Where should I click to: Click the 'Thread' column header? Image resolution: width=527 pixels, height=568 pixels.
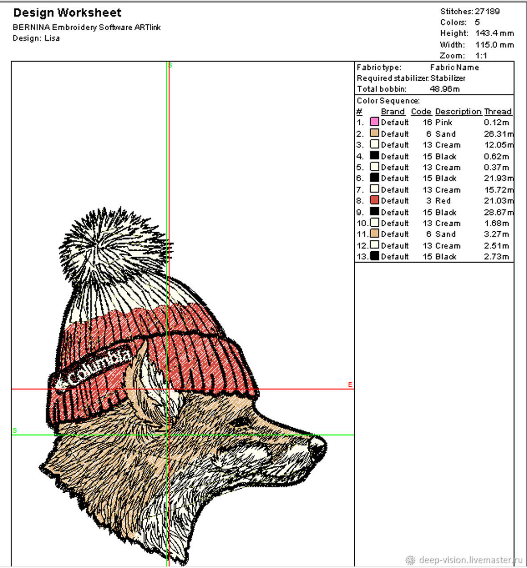(498, 111)
